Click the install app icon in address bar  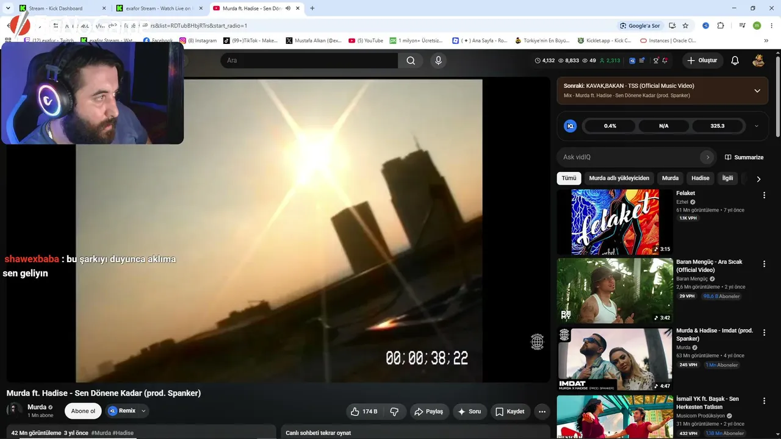[x=672, y=26]
